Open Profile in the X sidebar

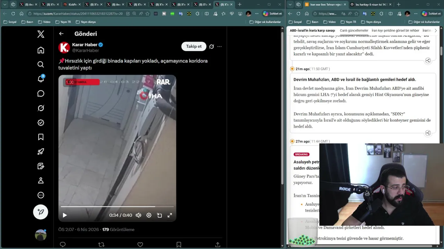[41, 181]
